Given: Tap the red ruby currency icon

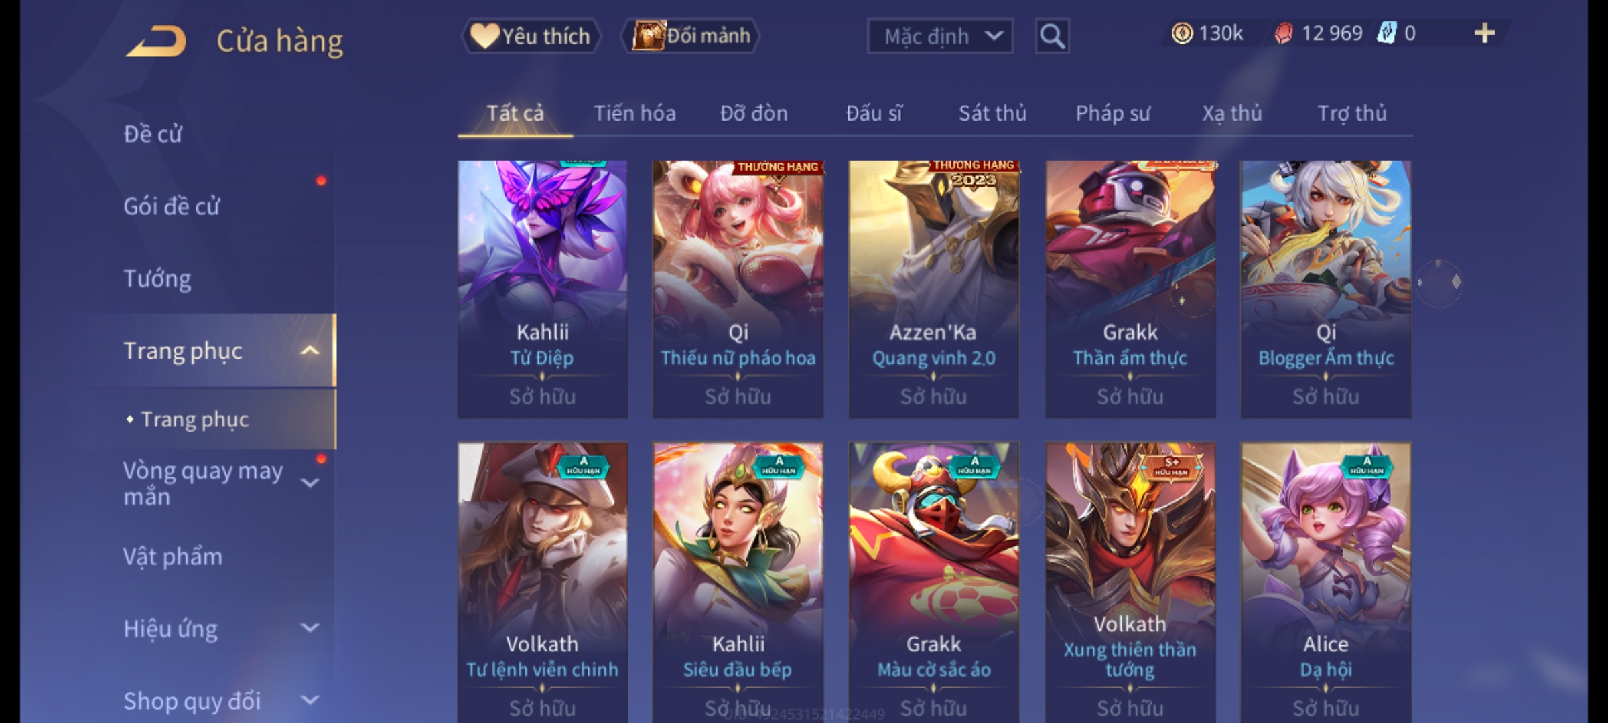Looking at the screenshot, I should point(1283,33).
